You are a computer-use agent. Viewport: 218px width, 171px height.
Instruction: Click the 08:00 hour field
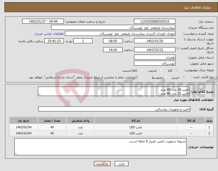113,41
